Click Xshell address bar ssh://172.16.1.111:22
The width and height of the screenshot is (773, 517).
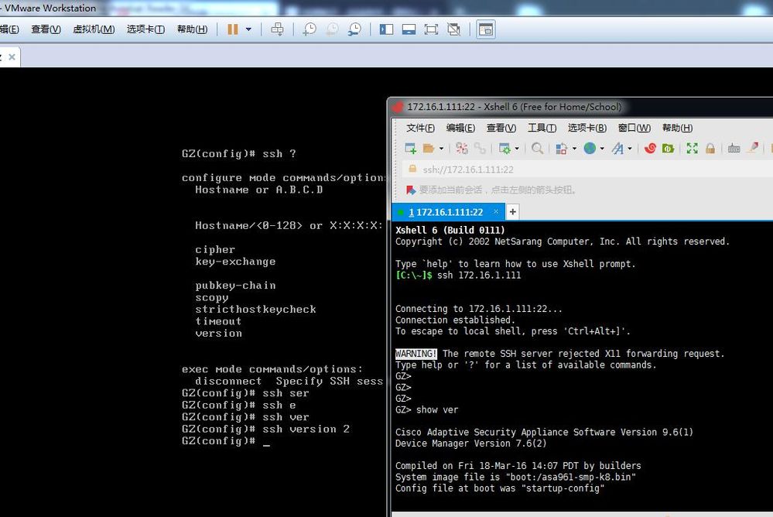pos(468,169)
